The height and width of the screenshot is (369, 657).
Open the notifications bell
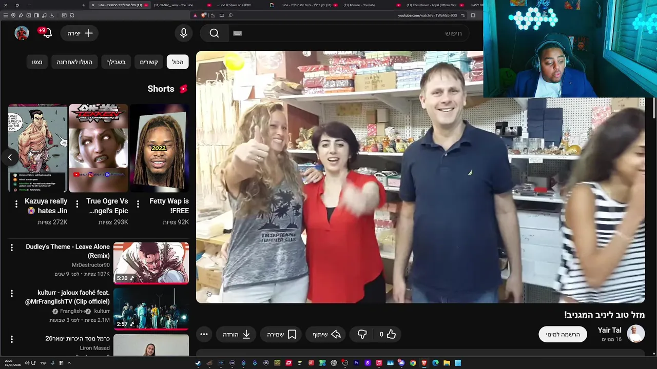point(47,33)
